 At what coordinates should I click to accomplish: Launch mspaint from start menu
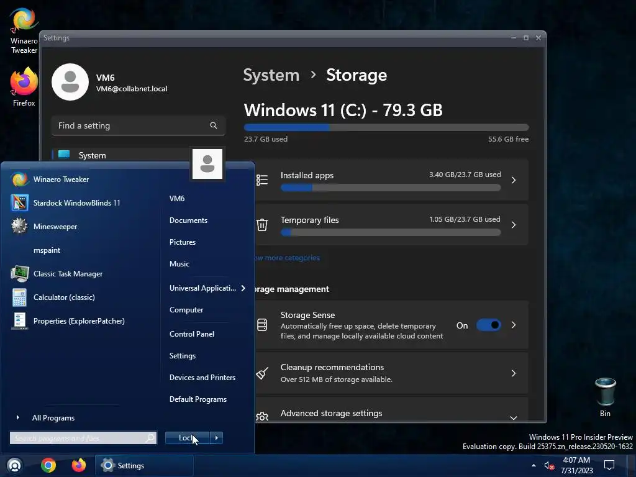coord(81,250)
